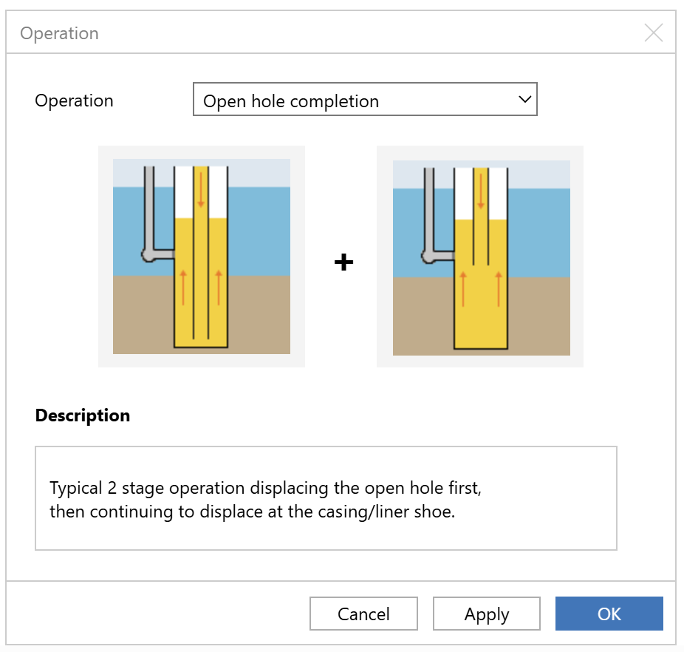
Task: Click the plus sign between the two diagrams
Action: click(343, 262)
